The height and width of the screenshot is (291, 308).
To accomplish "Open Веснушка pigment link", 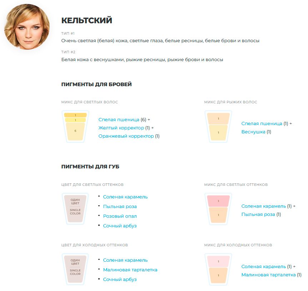I will pos(253,132).
